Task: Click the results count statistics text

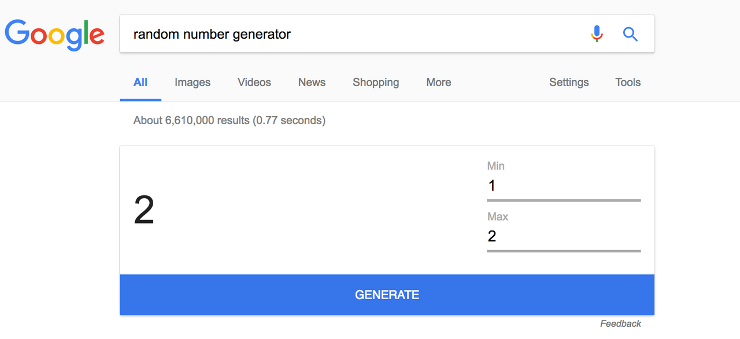Action: pyautogui.click(x=230, y=121)
